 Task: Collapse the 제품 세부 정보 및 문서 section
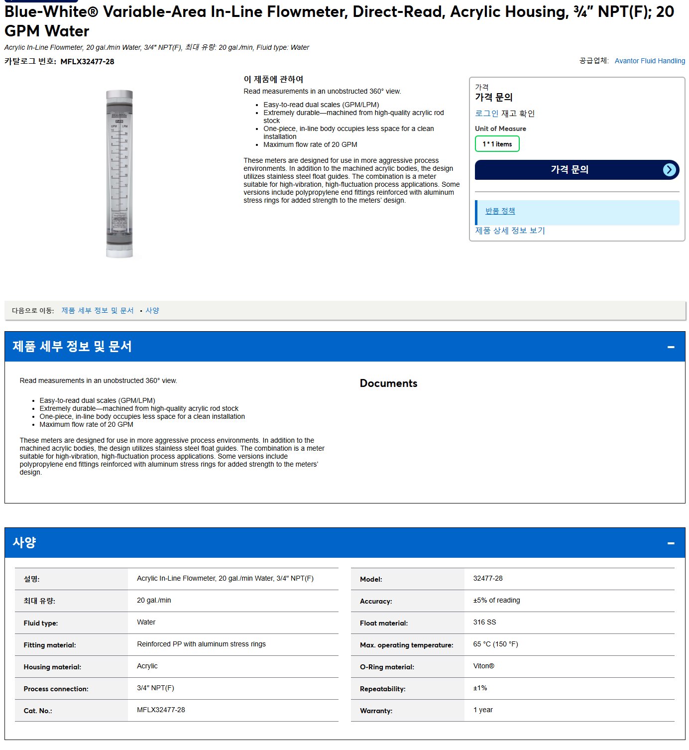point(671,347)
